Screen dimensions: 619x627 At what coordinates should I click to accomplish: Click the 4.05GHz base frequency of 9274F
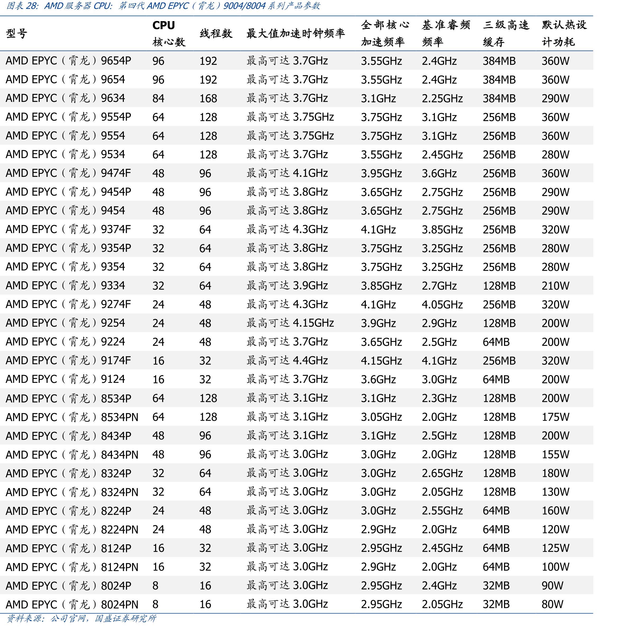[442, 304]
